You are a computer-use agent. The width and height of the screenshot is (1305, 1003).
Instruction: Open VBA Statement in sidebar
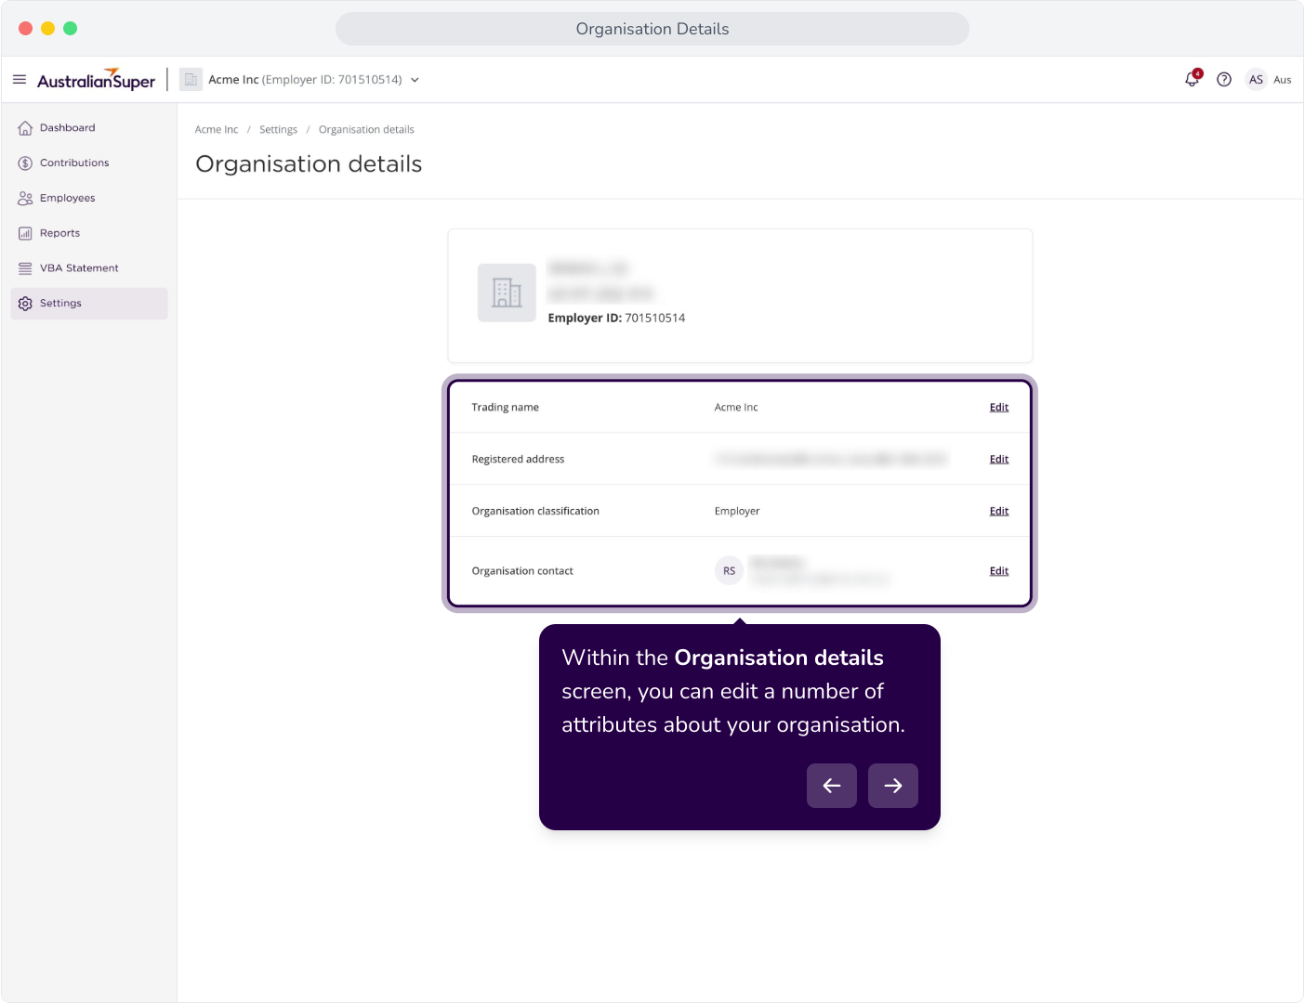[x=89, y=268]
